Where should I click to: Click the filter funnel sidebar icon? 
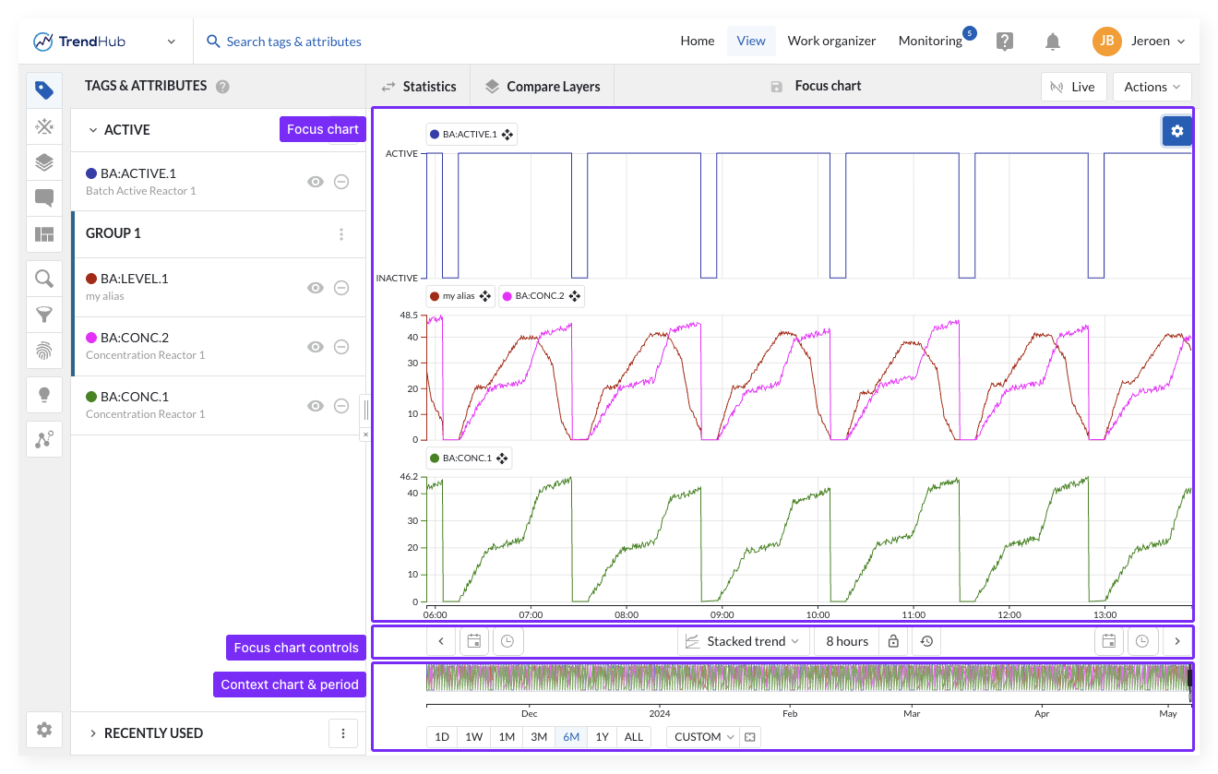pos(43,315)
